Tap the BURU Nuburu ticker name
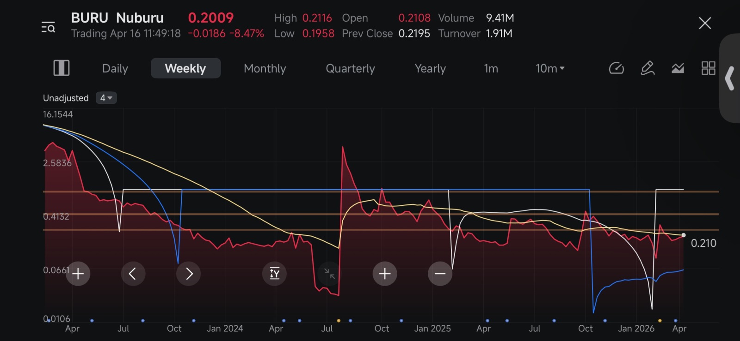 tap(117, 18)
